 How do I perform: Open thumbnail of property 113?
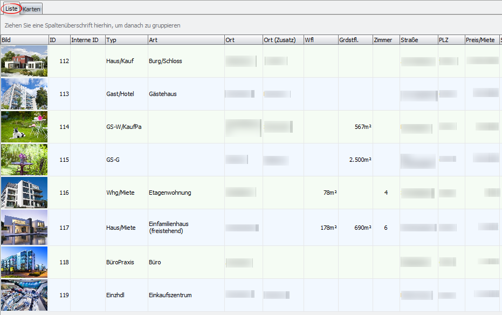click(x=24, y=94)
